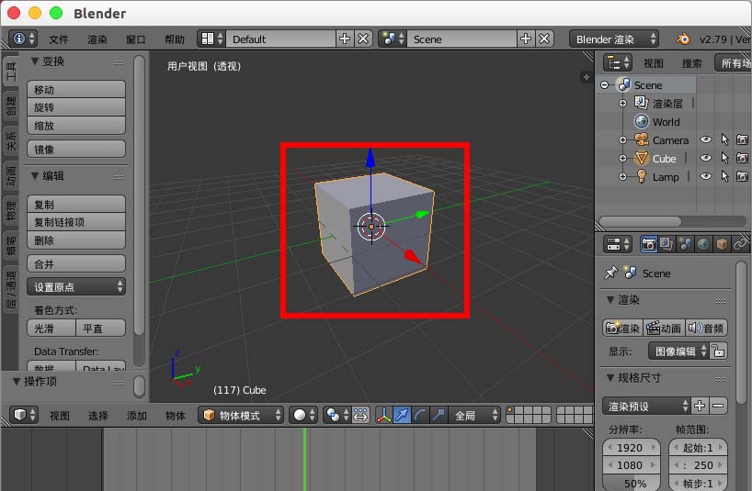Toggle Cube visibility eye in outliner
752x491 pixels.
coord(705,158)
